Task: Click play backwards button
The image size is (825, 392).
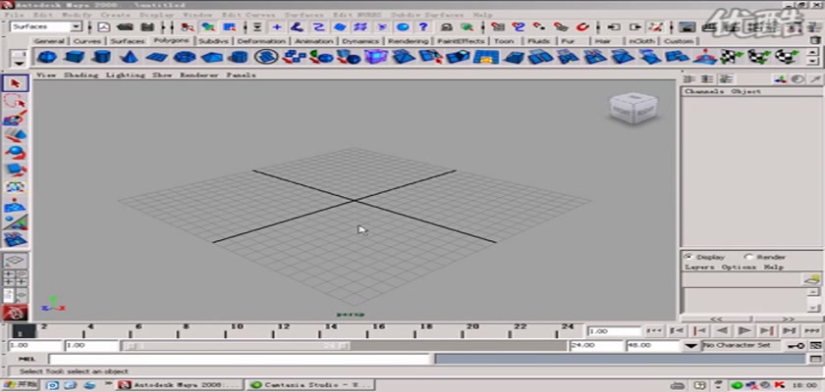Action: pyautogui.click(x=722, y=330)
